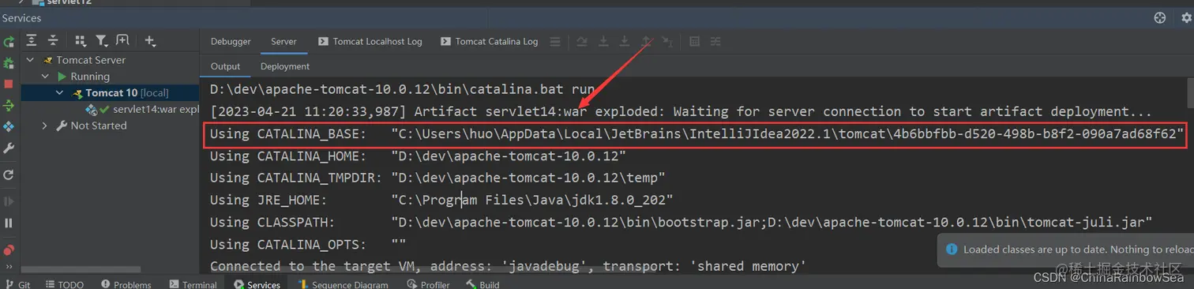The width and height of the screenshot is (1194, 289).
Task: Open Tomcat Localhost Log tab
Action: tap(370, 42)
